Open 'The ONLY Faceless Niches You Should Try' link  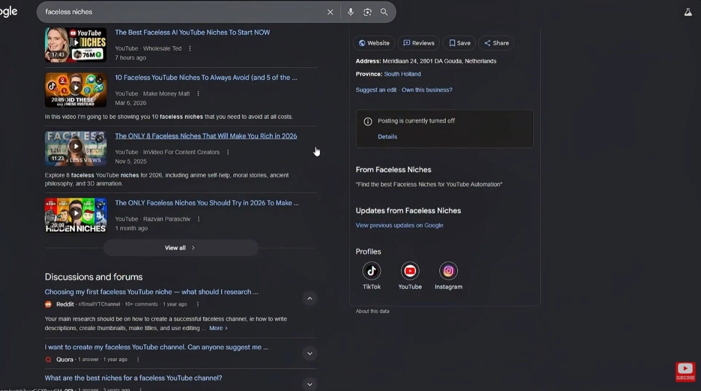[207, 203]
